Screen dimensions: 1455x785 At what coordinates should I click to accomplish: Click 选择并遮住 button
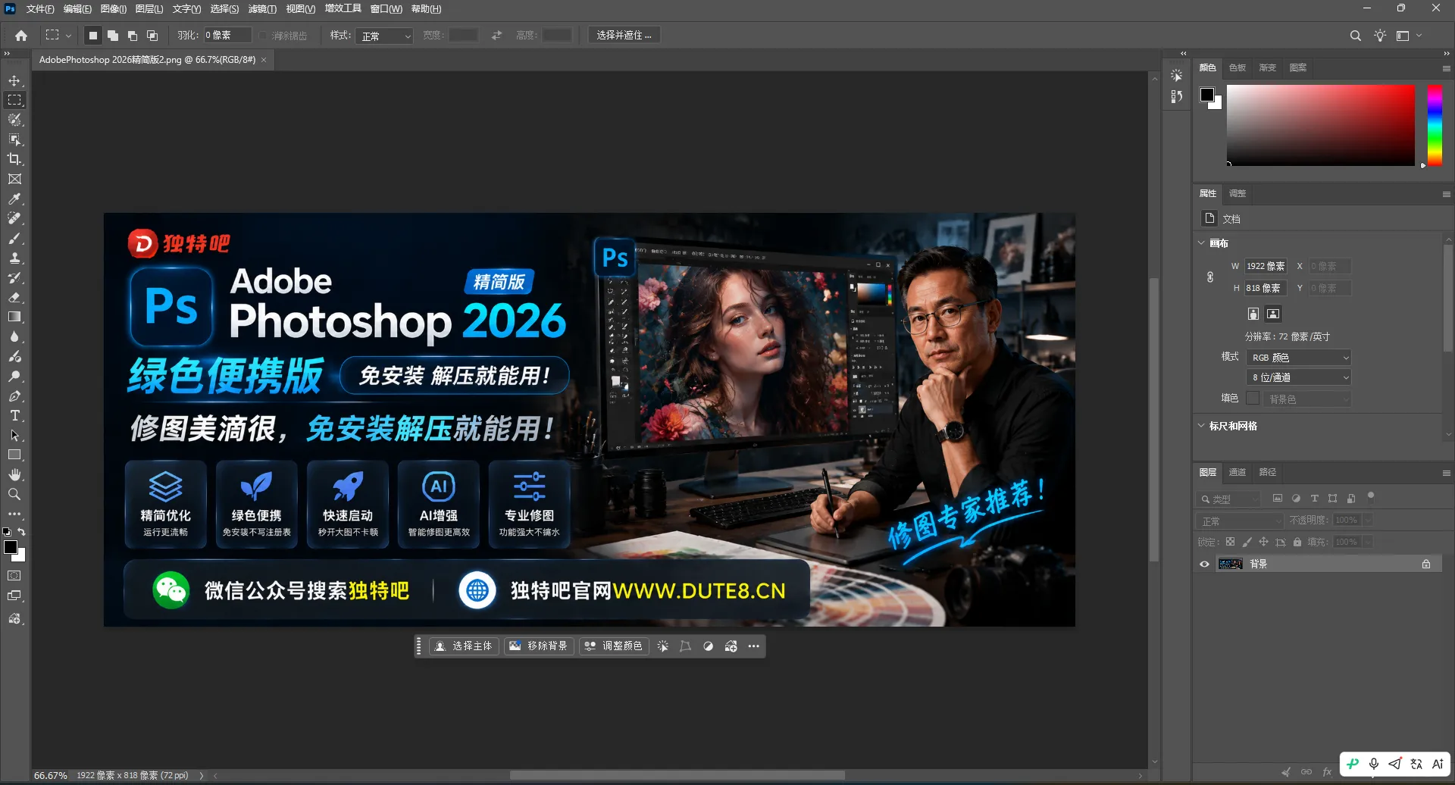[624, 36]
